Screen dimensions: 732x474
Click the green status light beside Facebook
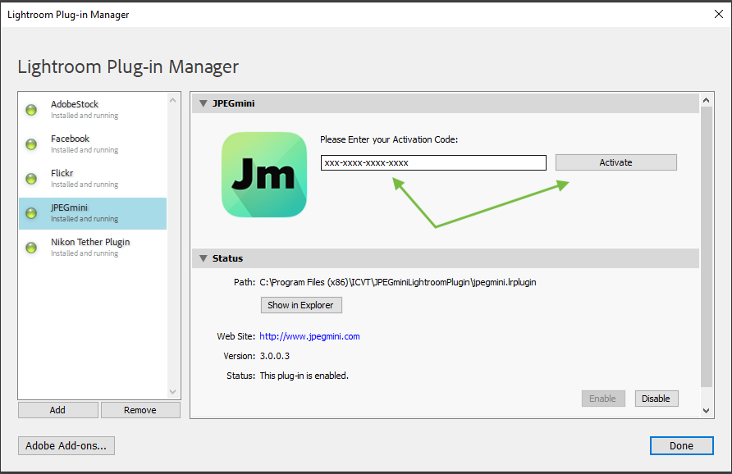point(31,144)
